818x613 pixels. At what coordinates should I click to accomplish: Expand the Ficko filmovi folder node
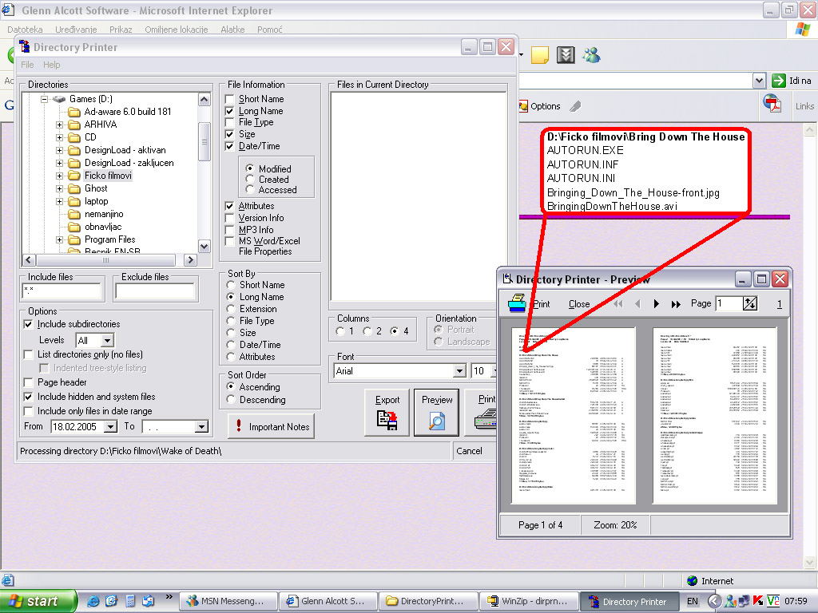click(59, 176)
